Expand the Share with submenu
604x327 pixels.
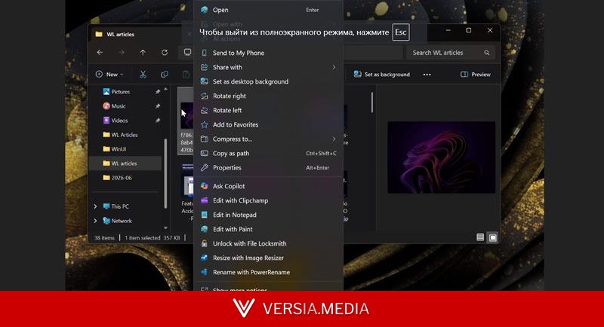click(x=268, y=67)
